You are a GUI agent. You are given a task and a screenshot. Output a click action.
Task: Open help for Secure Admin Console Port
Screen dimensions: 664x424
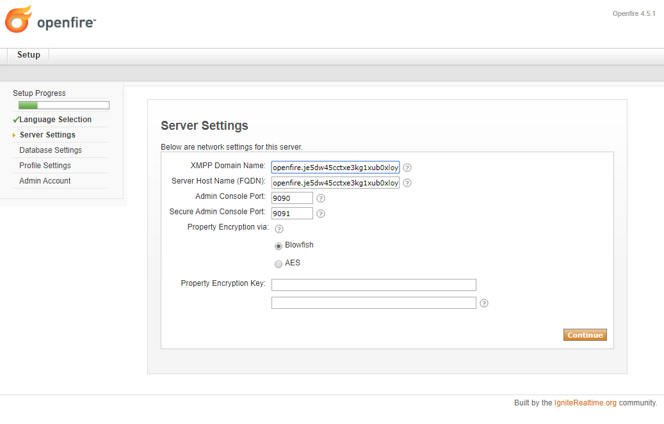tap(320, 213)
